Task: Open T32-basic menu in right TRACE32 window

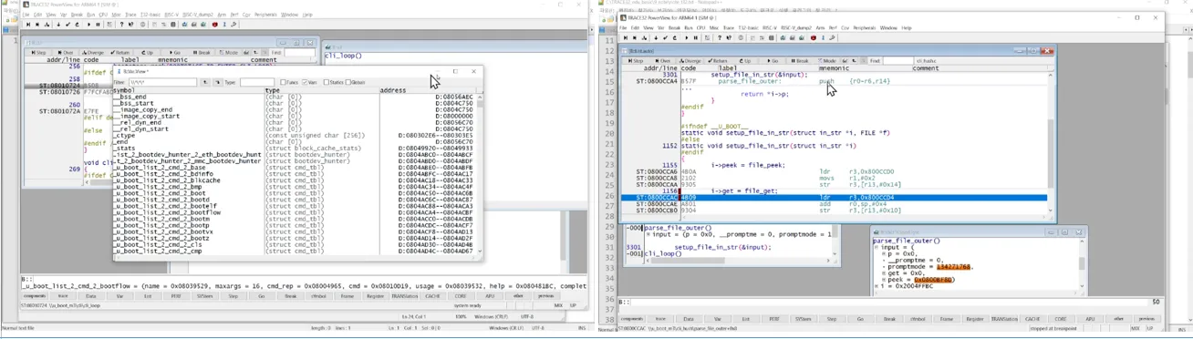Action: pos(748,28)
